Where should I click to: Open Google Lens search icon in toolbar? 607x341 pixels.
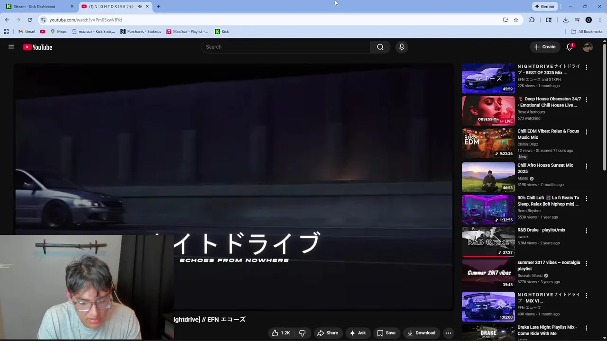pyautogui.click(x=549, y=20)
